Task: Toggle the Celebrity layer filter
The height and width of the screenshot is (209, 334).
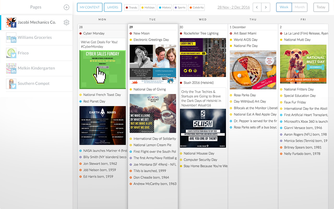Action: tap(196, 8)
